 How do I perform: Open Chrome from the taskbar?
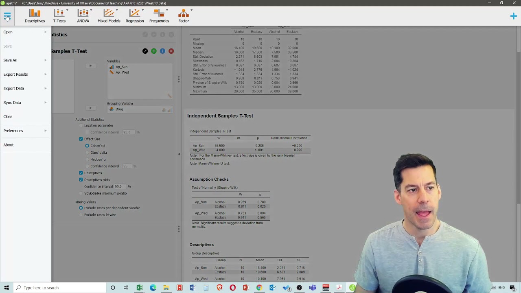click(x=259, y=288)
